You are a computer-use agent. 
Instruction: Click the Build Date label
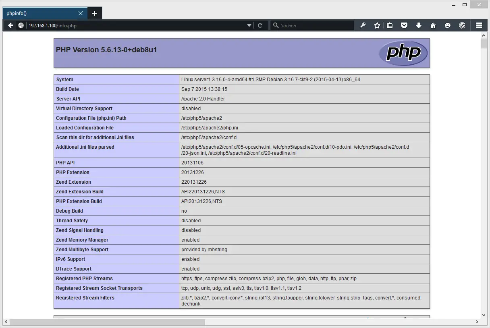click(68, 89)
